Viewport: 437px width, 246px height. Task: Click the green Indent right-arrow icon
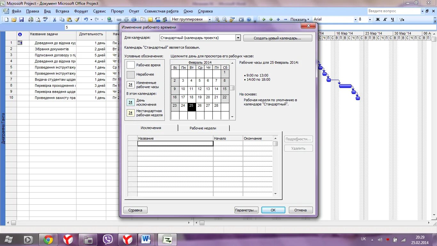click(x=271, y=20)
